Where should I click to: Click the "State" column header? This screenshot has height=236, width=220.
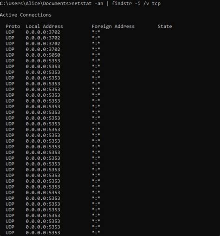pos(165,26)
